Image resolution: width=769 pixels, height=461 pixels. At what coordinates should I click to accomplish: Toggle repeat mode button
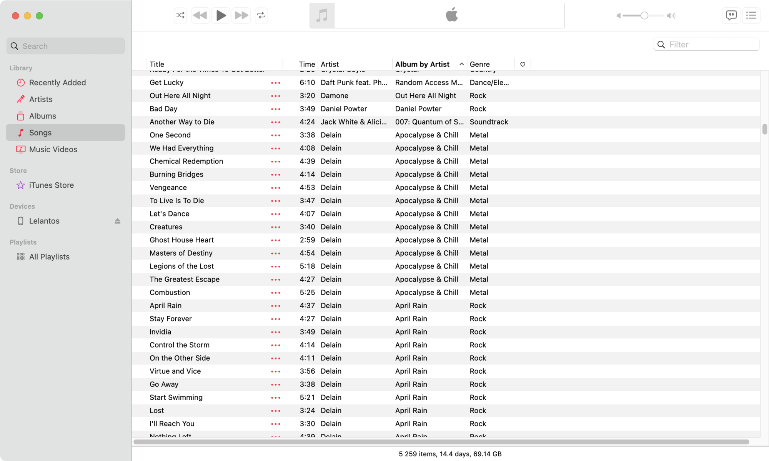coord(261,15)
